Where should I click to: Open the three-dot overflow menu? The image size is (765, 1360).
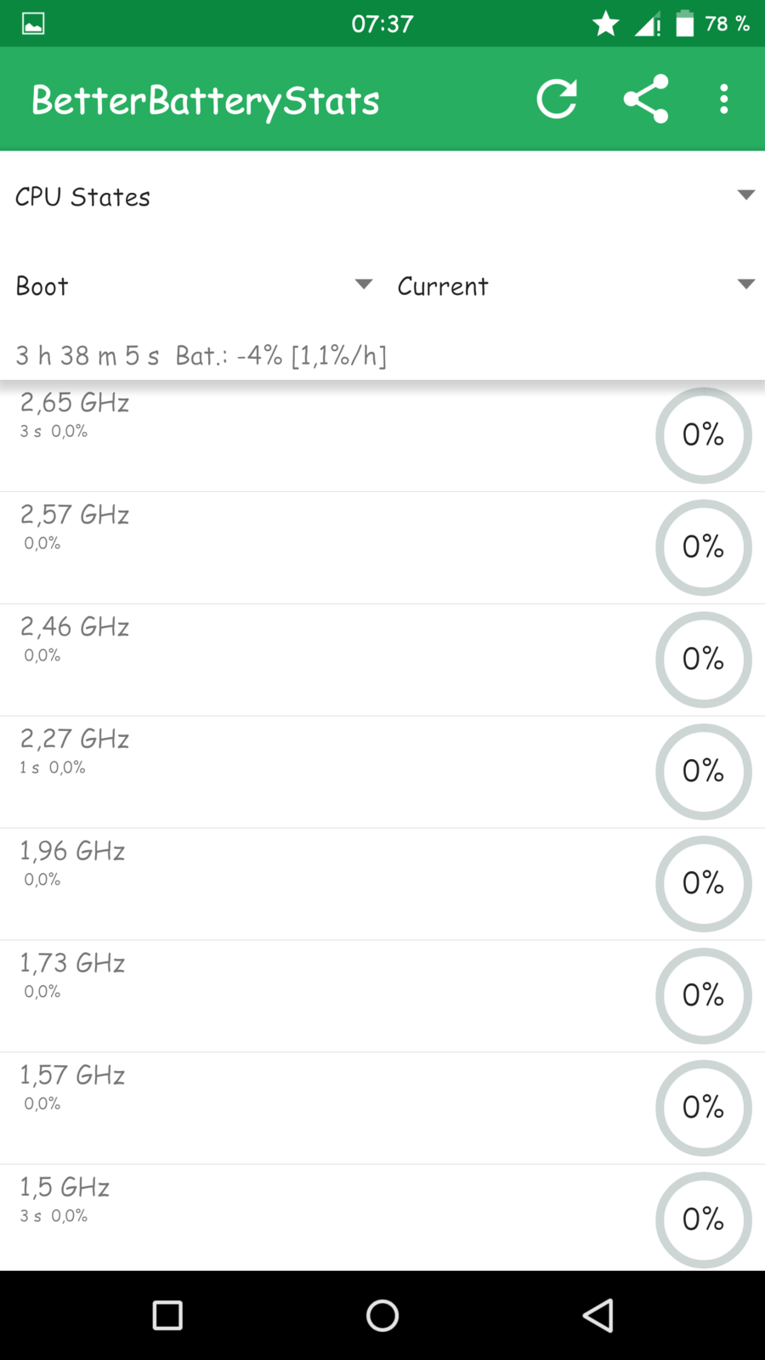tap(723, 99)
